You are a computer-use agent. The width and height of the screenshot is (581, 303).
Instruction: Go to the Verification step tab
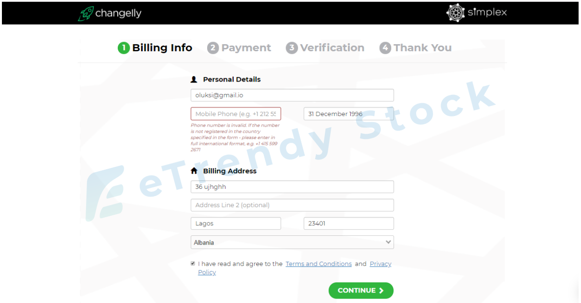point(325,48)
